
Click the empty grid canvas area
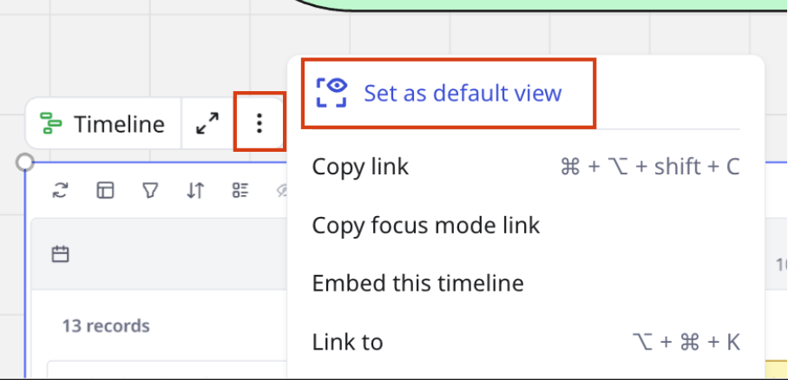point(151,56)
